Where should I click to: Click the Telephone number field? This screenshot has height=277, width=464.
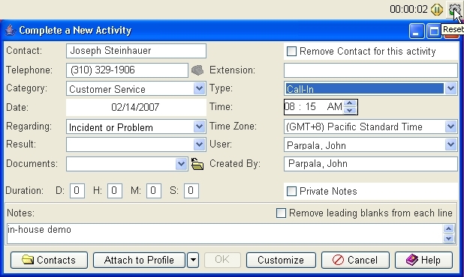[x=127, y=70]
